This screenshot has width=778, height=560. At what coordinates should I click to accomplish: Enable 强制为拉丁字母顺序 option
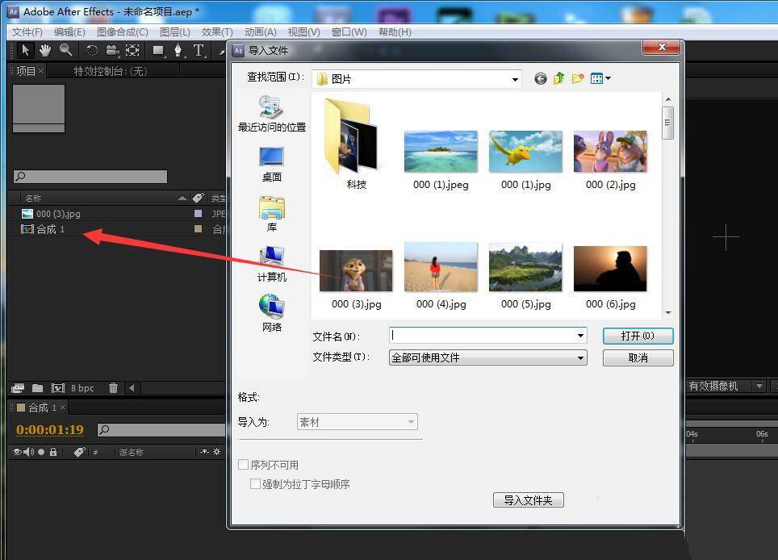[x=256, y=483]
